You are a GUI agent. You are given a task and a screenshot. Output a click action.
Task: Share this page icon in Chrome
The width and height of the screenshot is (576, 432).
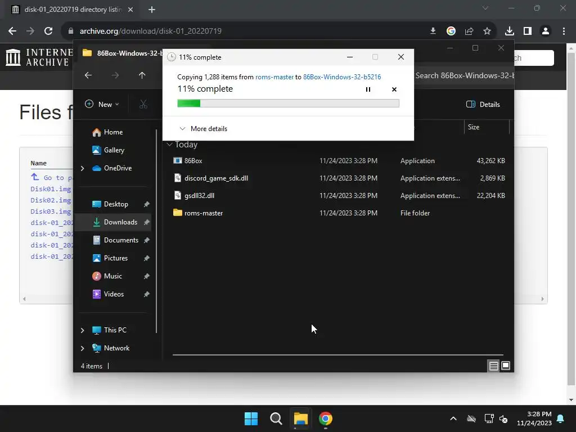469,31
